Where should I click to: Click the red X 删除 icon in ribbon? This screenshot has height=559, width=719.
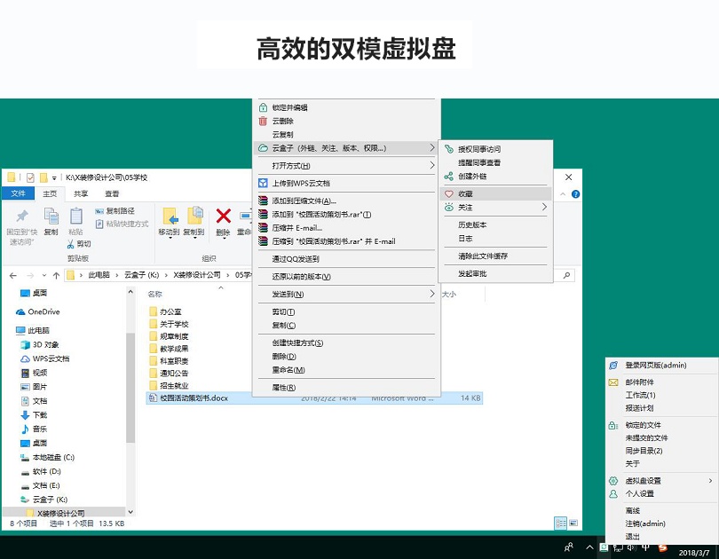tap(224, 216)
